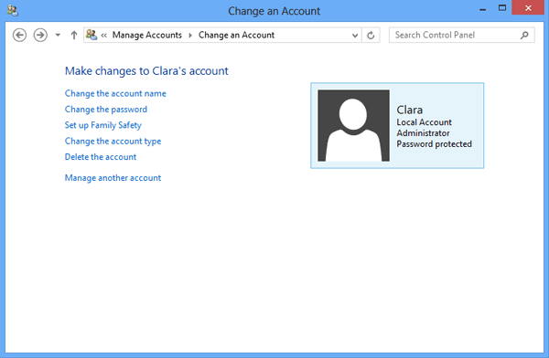The image size is (549, 358).
Task: Open Change the password link
Action: 106,110
